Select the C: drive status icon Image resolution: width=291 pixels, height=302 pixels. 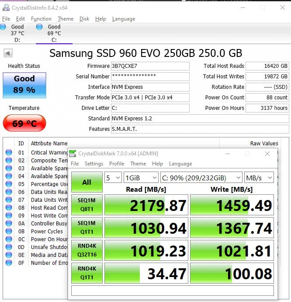[40, 27]
